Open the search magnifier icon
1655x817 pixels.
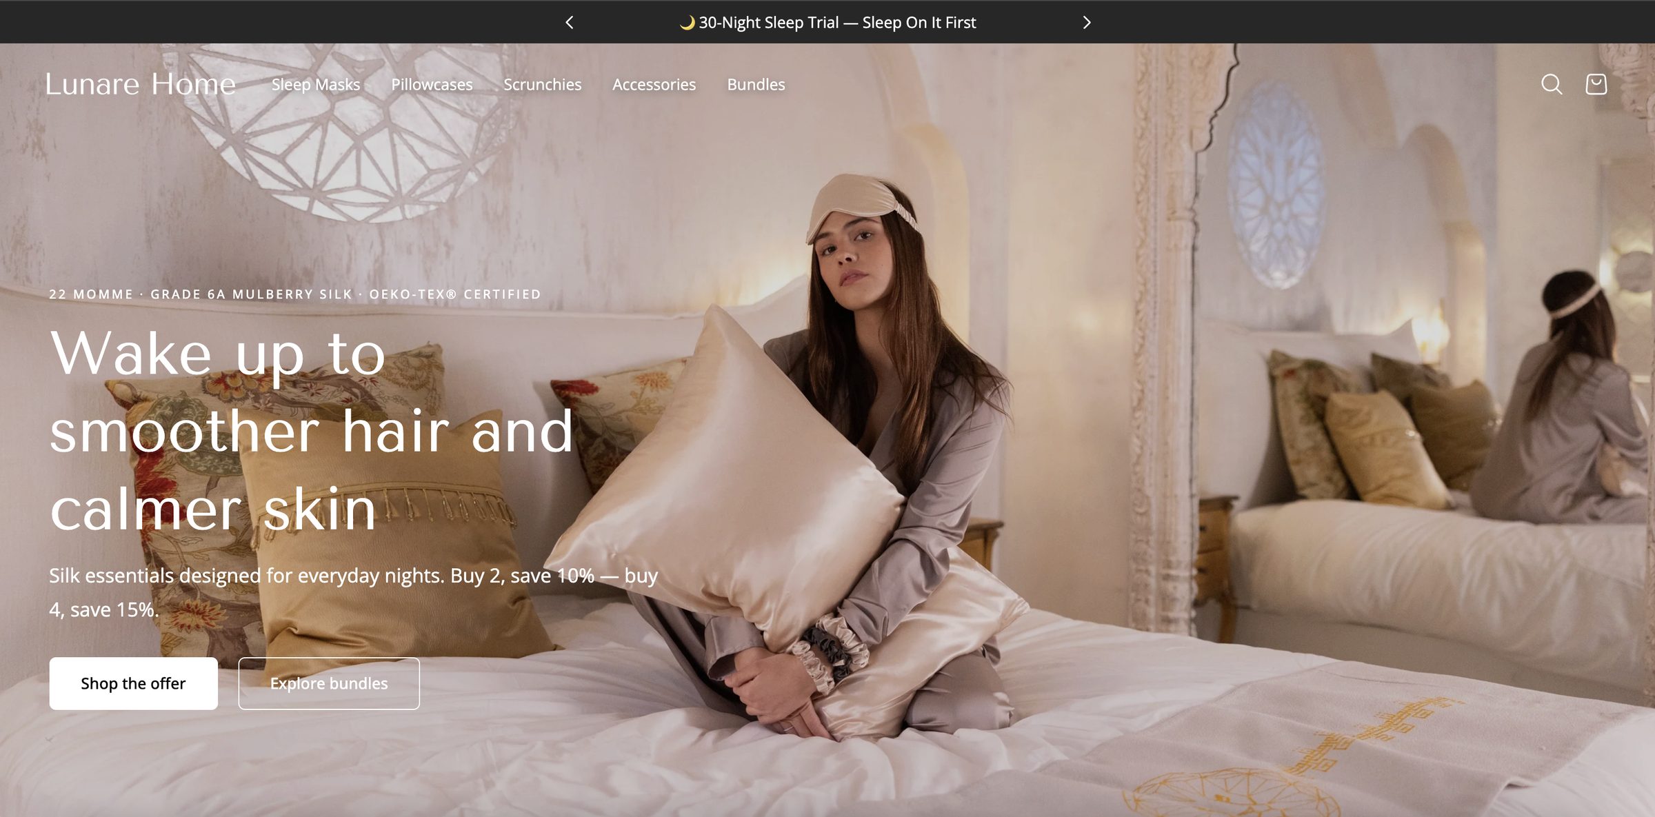pyautogui.click(x=1552, y=84)
